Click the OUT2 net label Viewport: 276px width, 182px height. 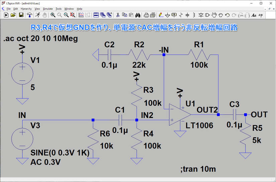tap(207, 110)
